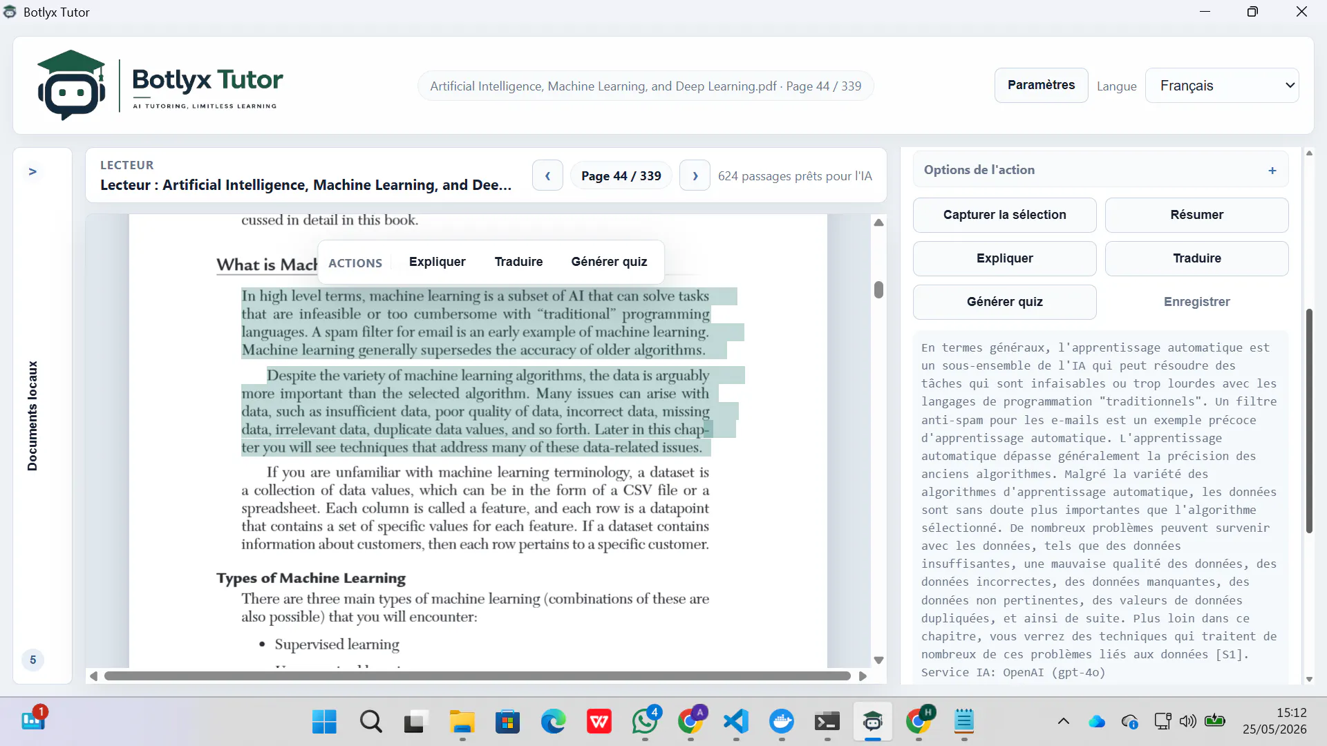The height and width of the screenshot is (746, 1327).
Task: Open Paramètres settings
Action: click(1041, 85)
